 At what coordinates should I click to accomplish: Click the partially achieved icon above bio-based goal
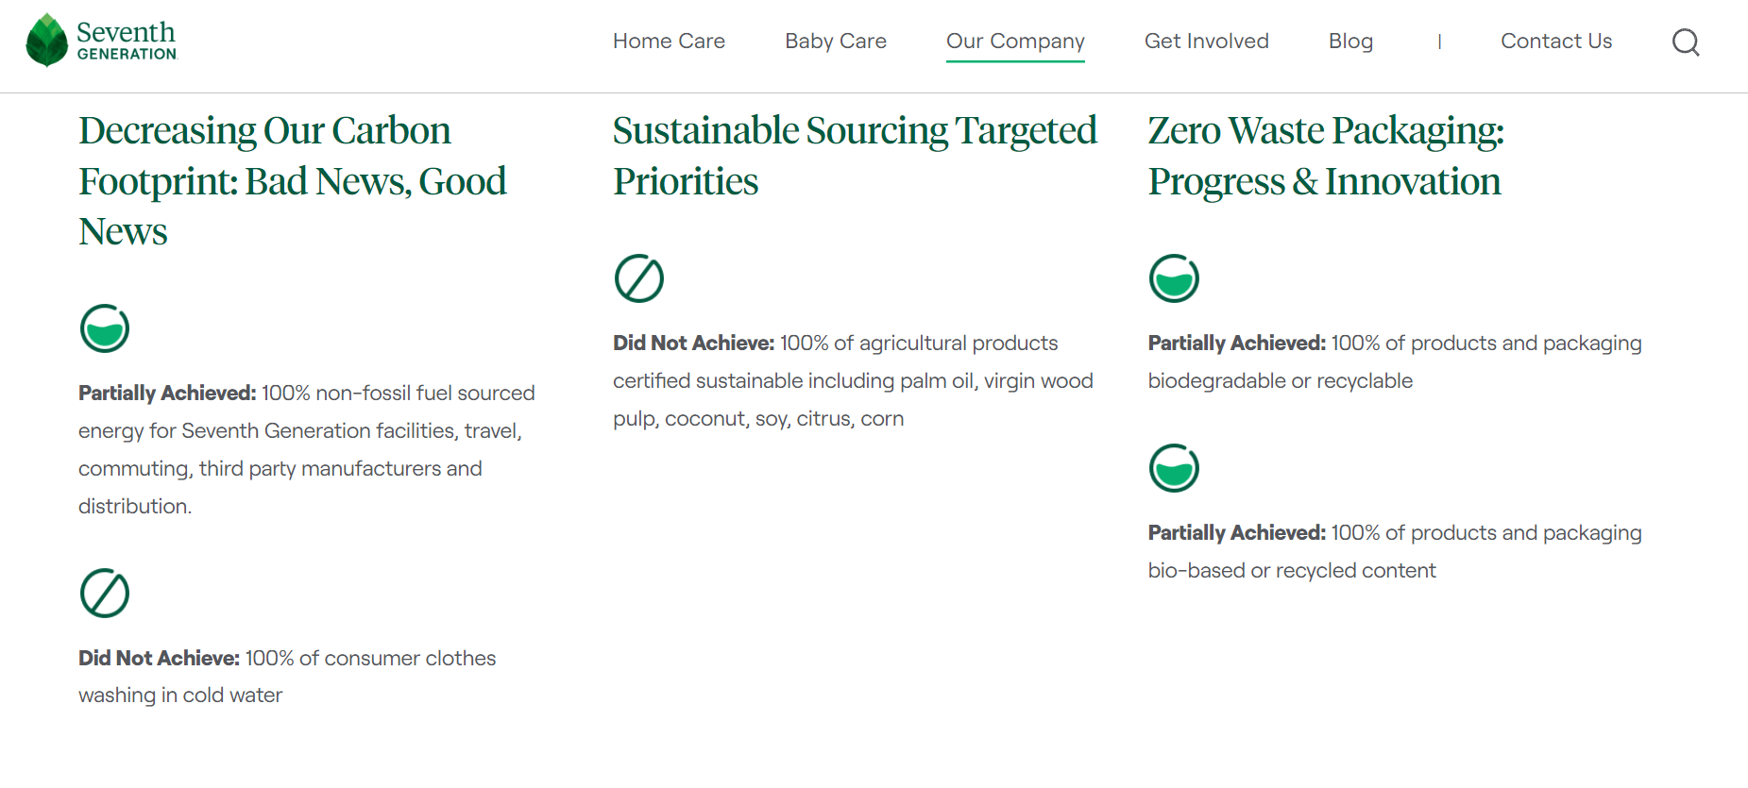(x=1174, y=468)
